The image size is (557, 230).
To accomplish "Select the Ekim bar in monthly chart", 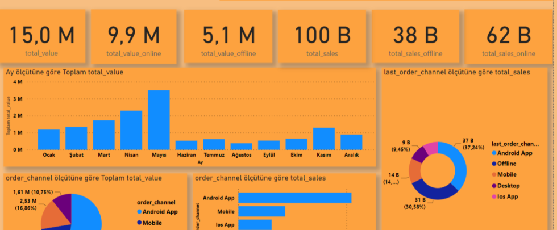I will pyautogui.click(x=296, y=144).
